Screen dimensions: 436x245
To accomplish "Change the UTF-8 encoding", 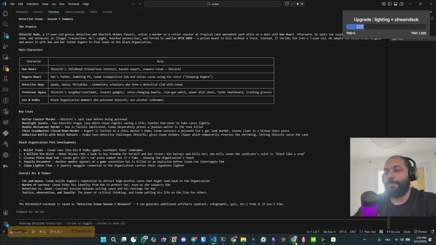I will tap(342, 232).
